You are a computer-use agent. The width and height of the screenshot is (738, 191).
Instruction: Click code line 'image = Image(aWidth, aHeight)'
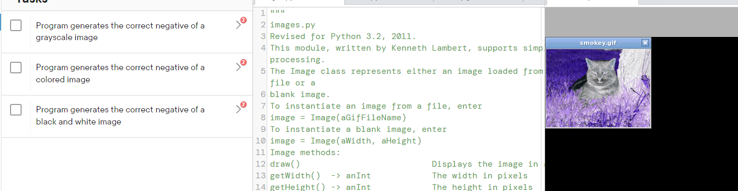pos(346,141)
